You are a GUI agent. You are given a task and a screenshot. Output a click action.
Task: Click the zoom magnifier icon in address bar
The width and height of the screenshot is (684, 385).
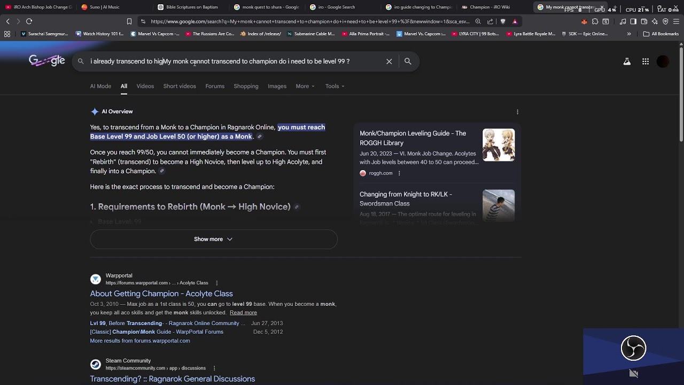coord(478,21)
